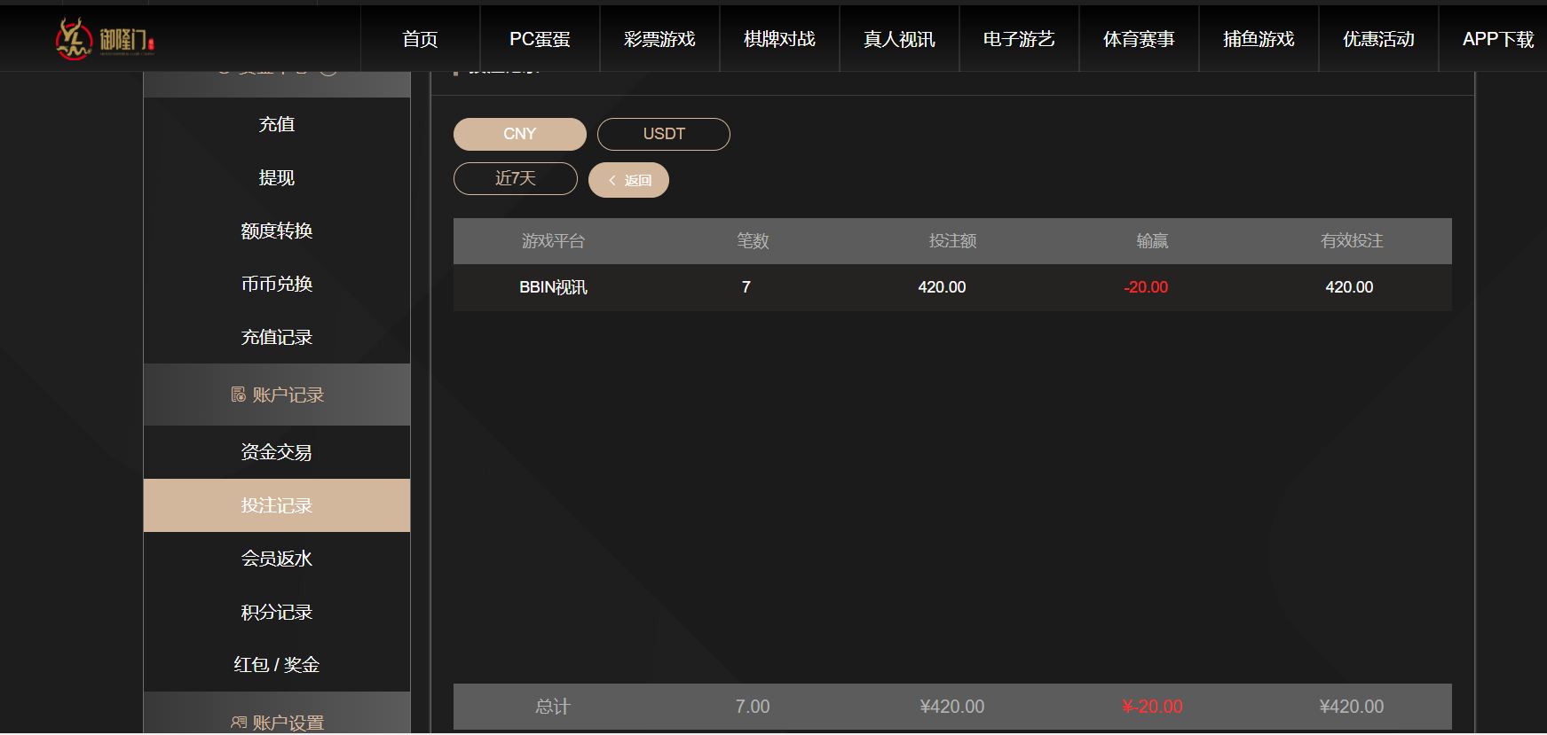
Task: Open 币币兑换 sidebar item
Action: (x=277, y=284)
